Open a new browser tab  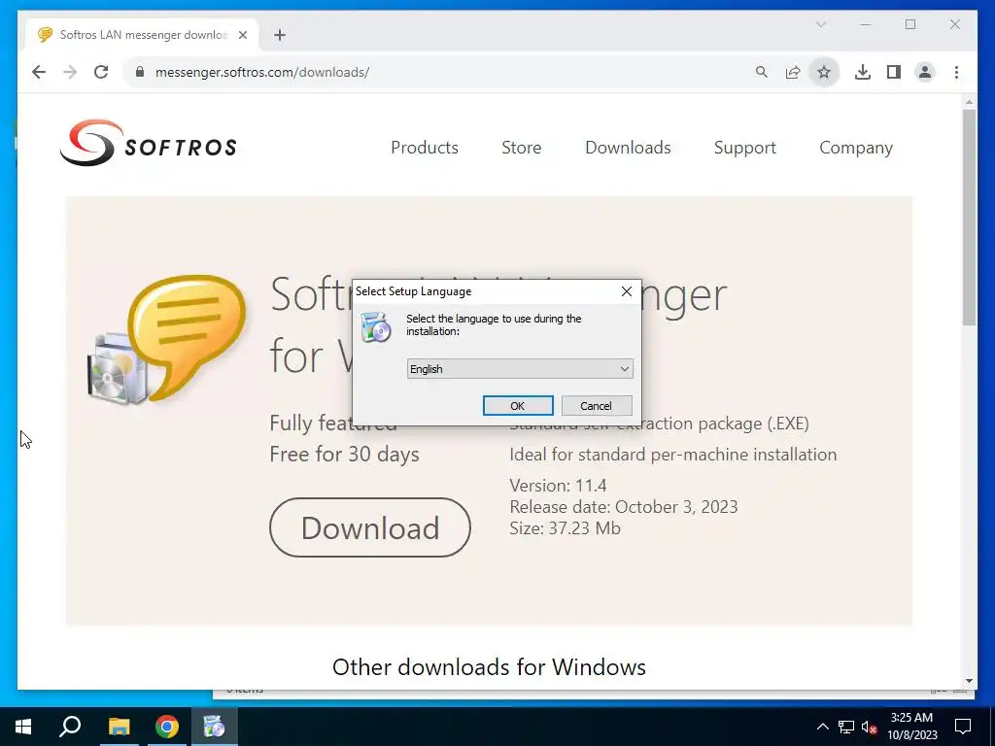280,35
